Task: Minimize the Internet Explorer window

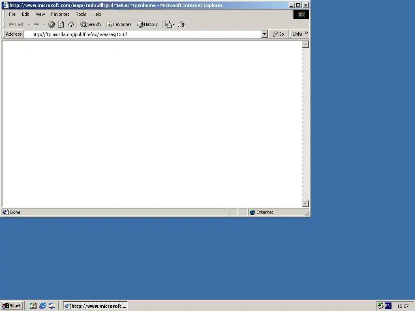Action: pos(291,5)
